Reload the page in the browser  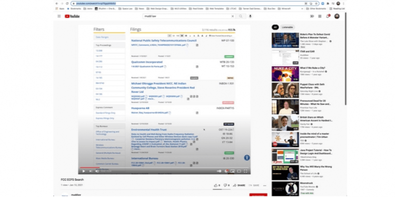(x=67, y=4)
